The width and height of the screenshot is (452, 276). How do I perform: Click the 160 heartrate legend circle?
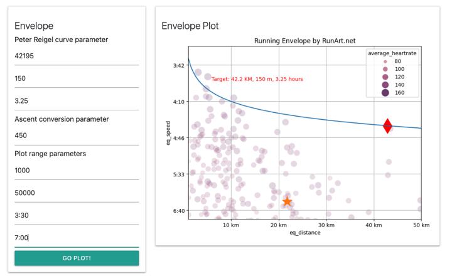coord(385,93)
